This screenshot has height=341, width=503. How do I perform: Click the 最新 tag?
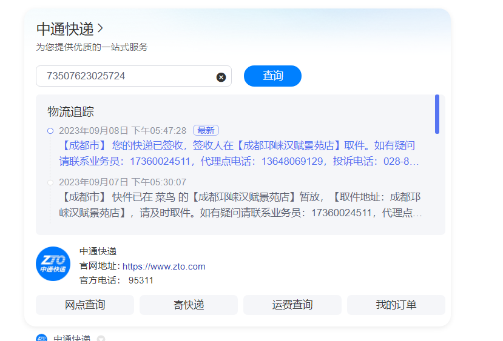(206, 130)
